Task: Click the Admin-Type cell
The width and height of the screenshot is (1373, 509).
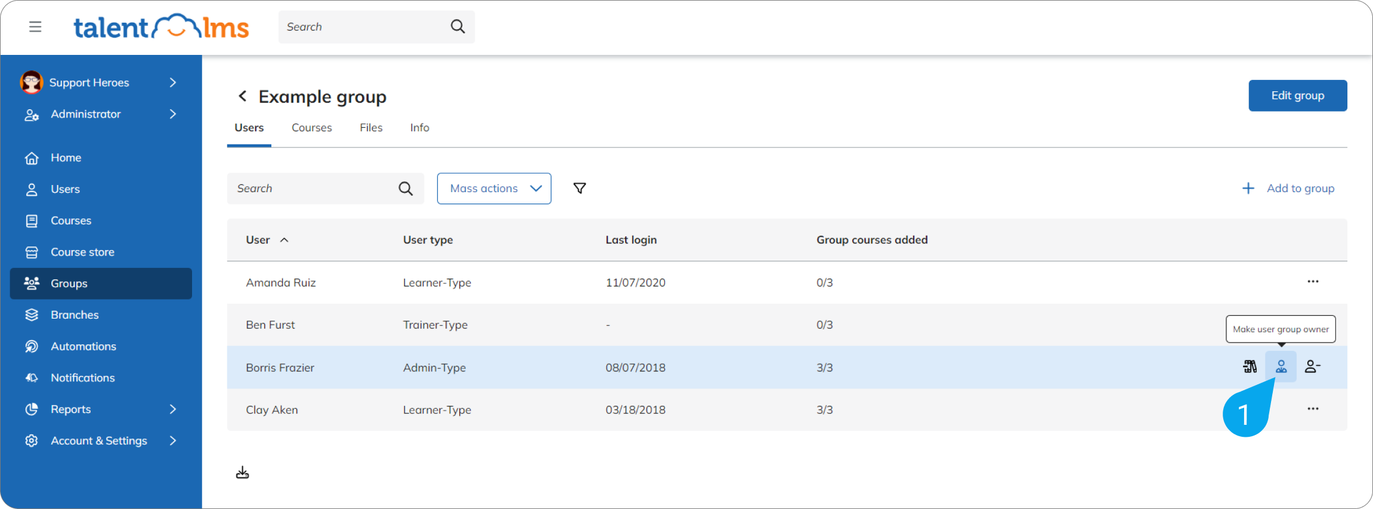Action: [434, 368]
